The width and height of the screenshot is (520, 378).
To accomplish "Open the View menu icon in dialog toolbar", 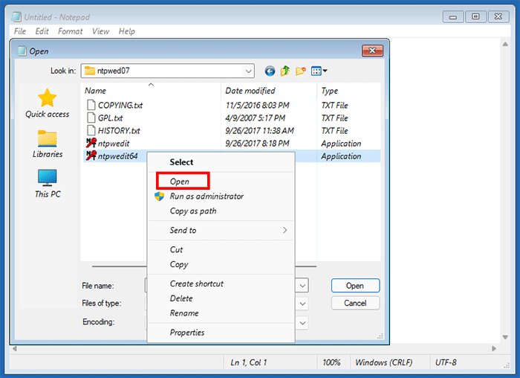I will (319, 71).
